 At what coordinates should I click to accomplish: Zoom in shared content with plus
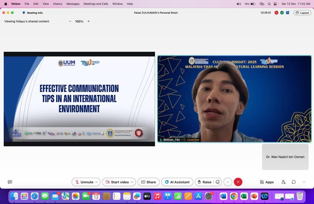pos(89,21)
